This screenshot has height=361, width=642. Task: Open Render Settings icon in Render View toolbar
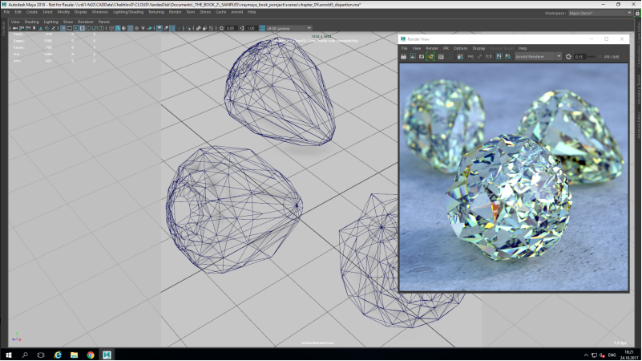[x=460, y=56]
